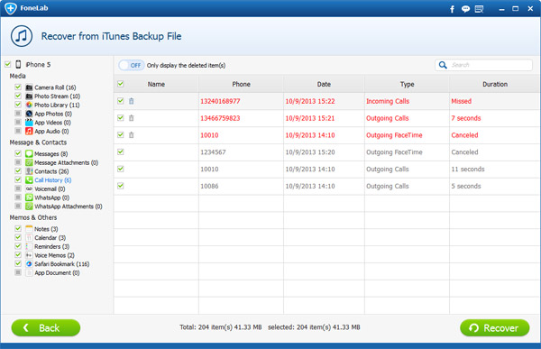Image resolution: width=541 pixels, height=349 pixels.
Task: Uncheck the Notes checkbox
Action: tap(18, 228)
